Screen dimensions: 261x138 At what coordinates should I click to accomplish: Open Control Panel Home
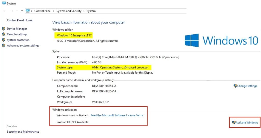point(20,20)
